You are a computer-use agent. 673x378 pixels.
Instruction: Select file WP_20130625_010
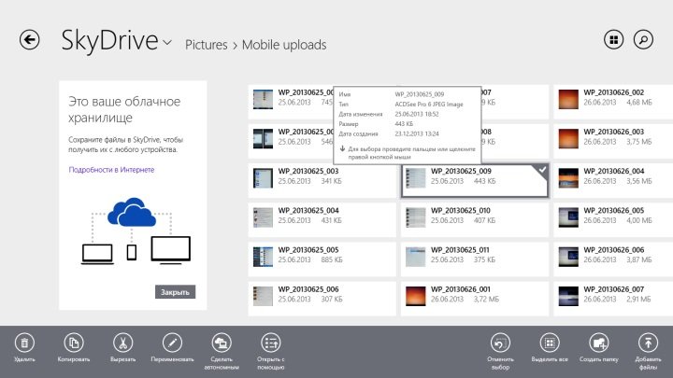(475, 220)
